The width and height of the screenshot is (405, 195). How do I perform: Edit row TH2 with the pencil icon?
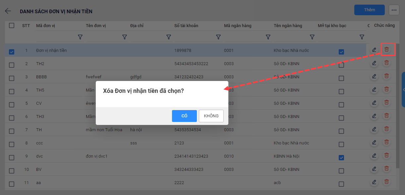point(374,63)
